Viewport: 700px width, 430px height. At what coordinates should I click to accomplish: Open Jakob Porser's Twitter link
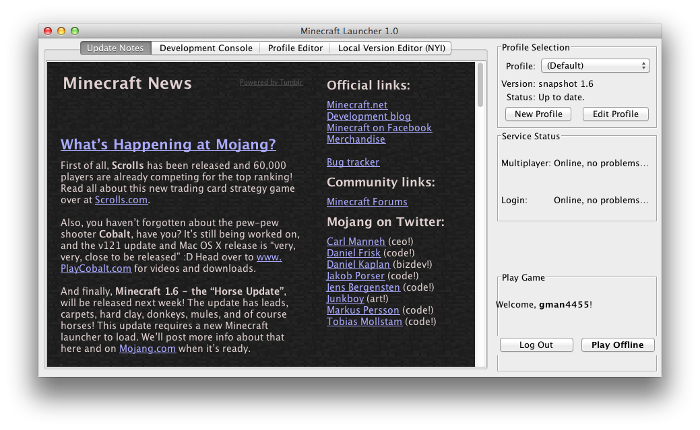pyautogui.click(x=356, y=276)
